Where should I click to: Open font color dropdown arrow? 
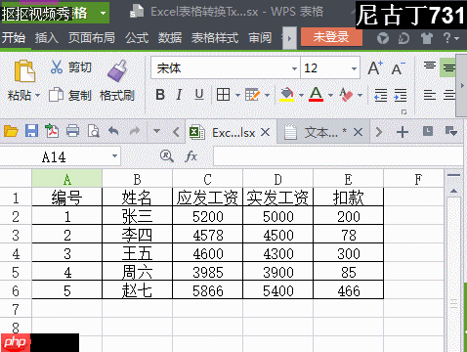point(330,95)
